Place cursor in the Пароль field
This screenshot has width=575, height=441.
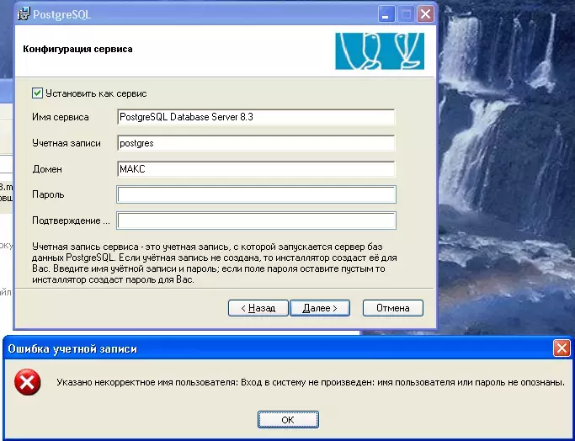coord(256,194)
